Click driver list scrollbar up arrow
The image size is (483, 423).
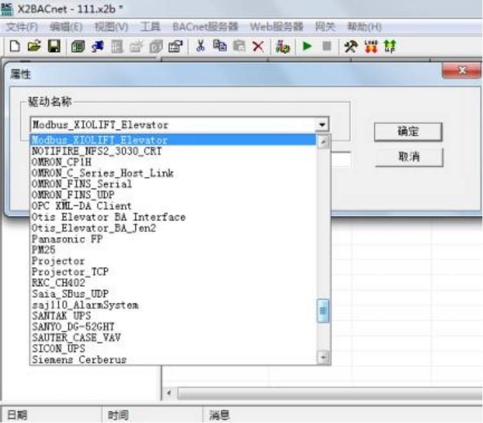pyautogui.click(x=323, y=142)
